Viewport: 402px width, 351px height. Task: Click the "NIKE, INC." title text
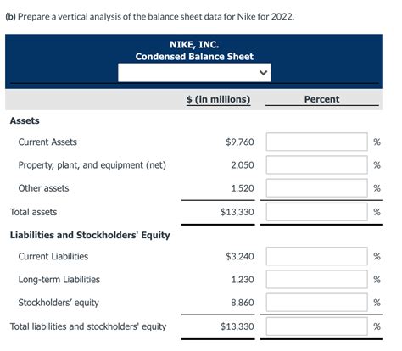(x=194, y=45)
